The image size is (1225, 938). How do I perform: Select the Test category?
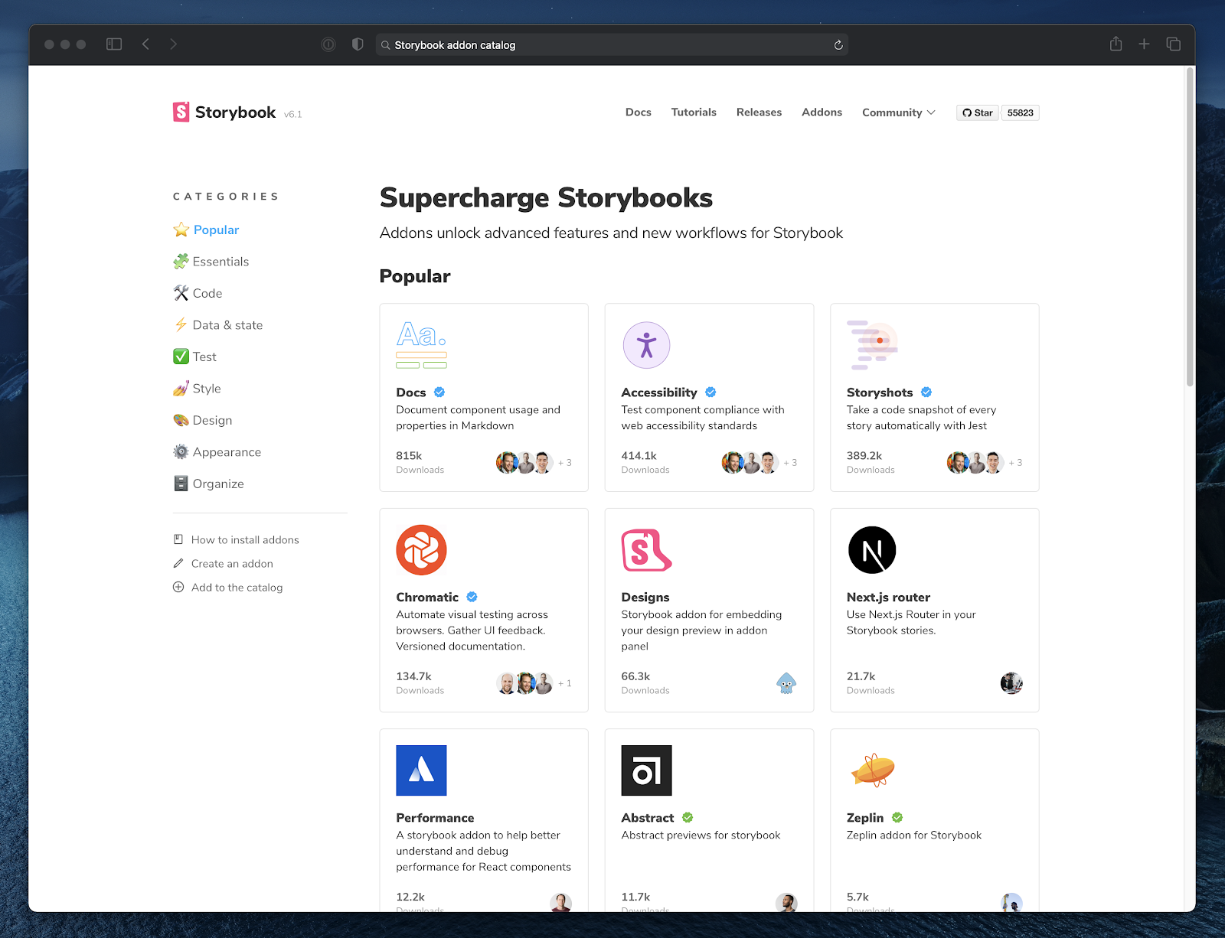194,357
